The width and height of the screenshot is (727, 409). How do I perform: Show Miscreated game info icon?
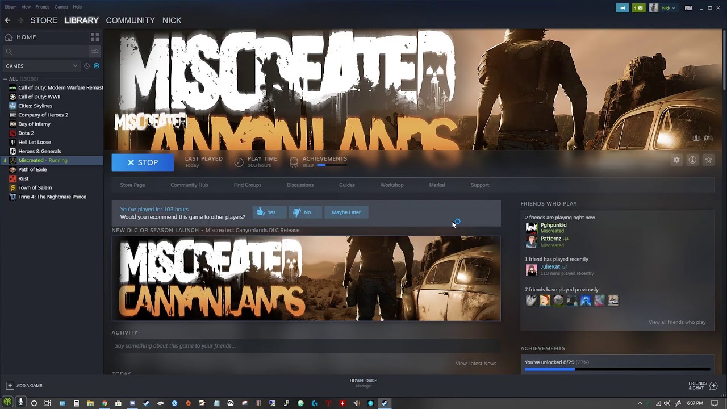click(692, 160)
